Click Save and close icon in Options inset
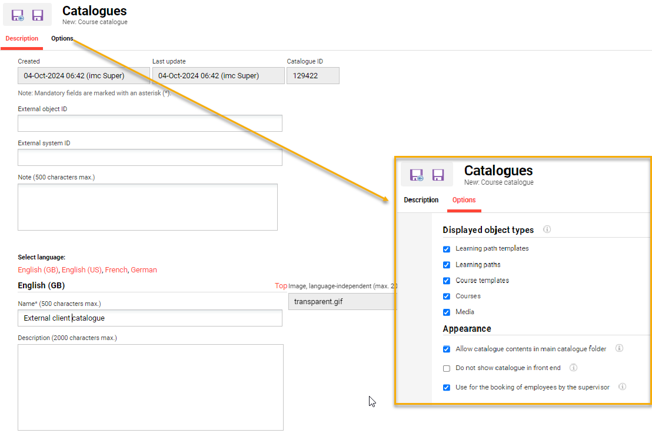This screenshot has height=433, width=652. [417, 175]
